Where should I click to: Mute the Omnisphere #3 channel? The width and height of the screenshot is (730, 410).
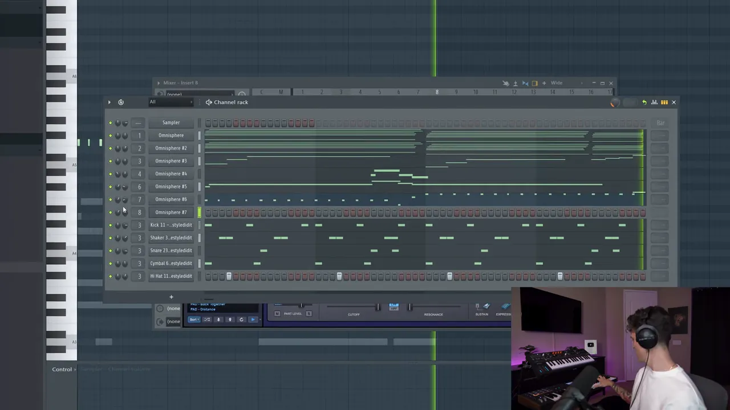(x=111, y=161)
